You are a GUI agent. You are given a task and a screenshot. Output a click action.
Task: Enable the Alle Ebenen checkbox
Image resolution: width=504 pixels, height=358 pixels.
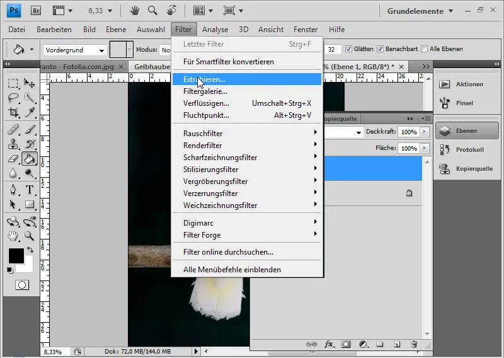425,49
